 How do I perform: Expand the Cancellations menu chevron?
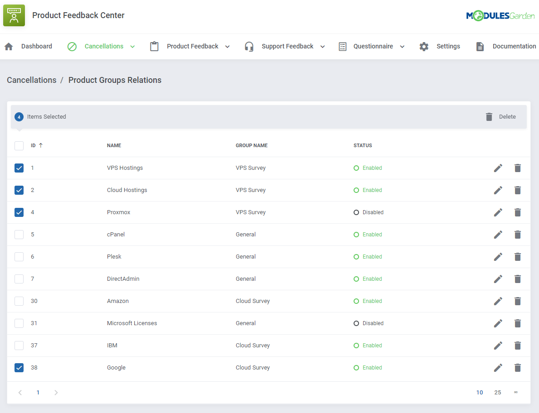click(132, 47)
